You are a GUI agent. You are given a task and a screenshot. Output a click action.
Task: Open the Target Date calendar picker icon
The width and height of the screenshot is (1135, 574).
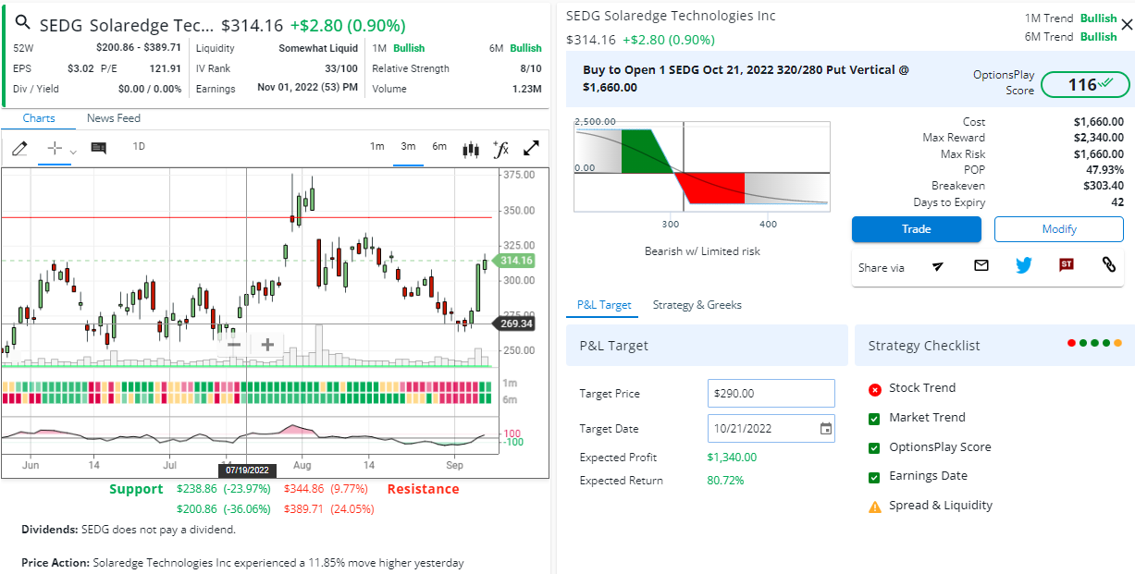tap(826, 429)
